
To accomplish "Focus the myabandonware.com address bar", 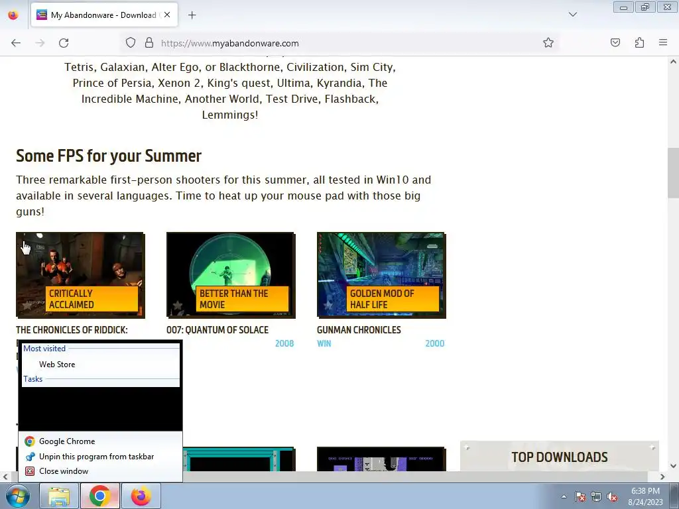I will tap(340, 43).
